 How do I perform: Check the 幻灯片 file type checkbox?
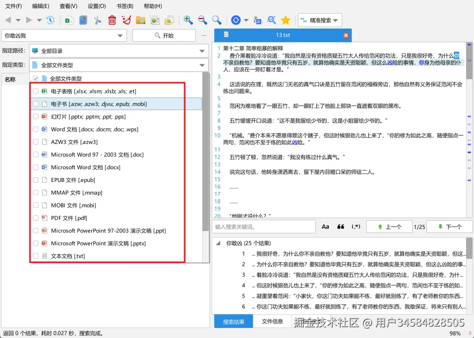(x=36, y=117)
